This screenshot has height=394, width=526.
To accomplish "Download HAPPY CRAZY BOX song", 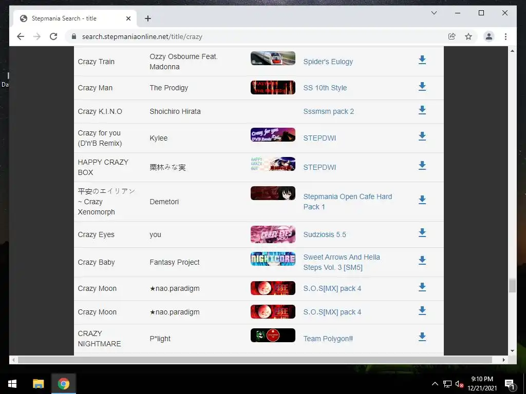I will [x=422, y=166].
